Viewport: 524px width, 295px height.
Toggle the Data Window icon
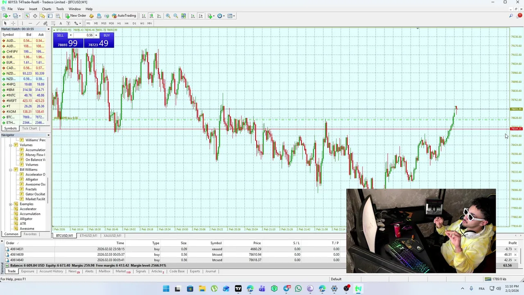(x=35, y=16)
